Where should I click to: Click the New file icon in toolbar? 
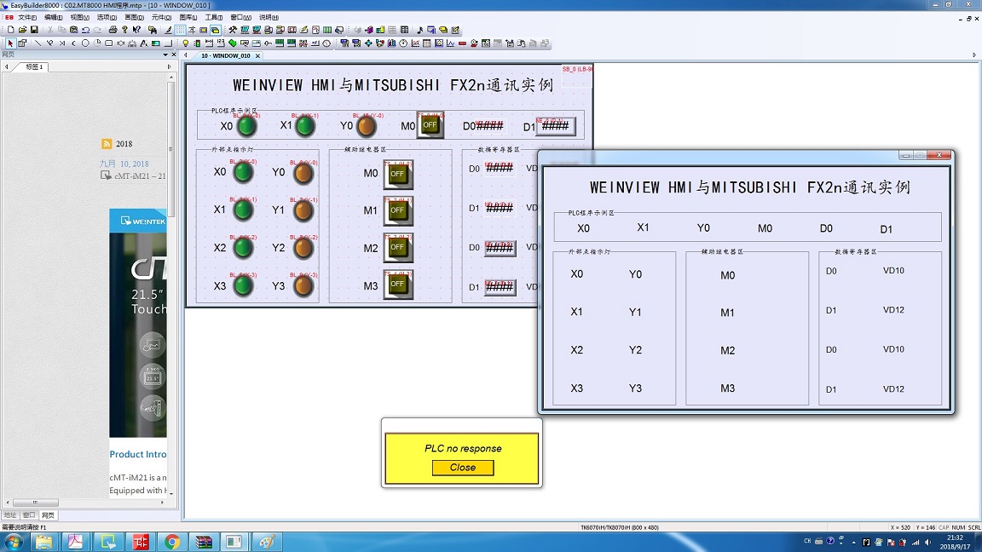pyautogui.click(x=10, y=30)
